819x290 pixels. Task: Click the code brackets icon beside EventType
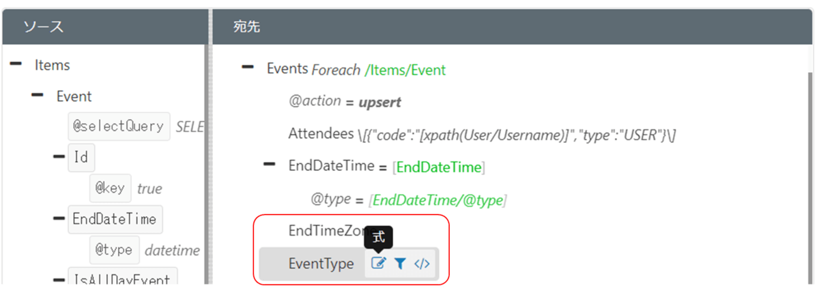tap(422, 263)
